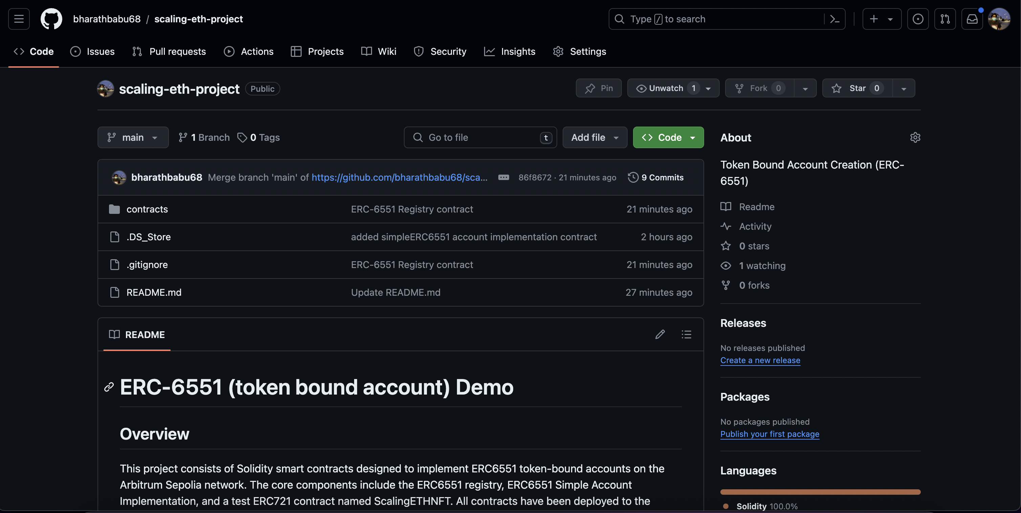Open the .gitignore file
The image size is (1021, 513).
tap(147, 265)
